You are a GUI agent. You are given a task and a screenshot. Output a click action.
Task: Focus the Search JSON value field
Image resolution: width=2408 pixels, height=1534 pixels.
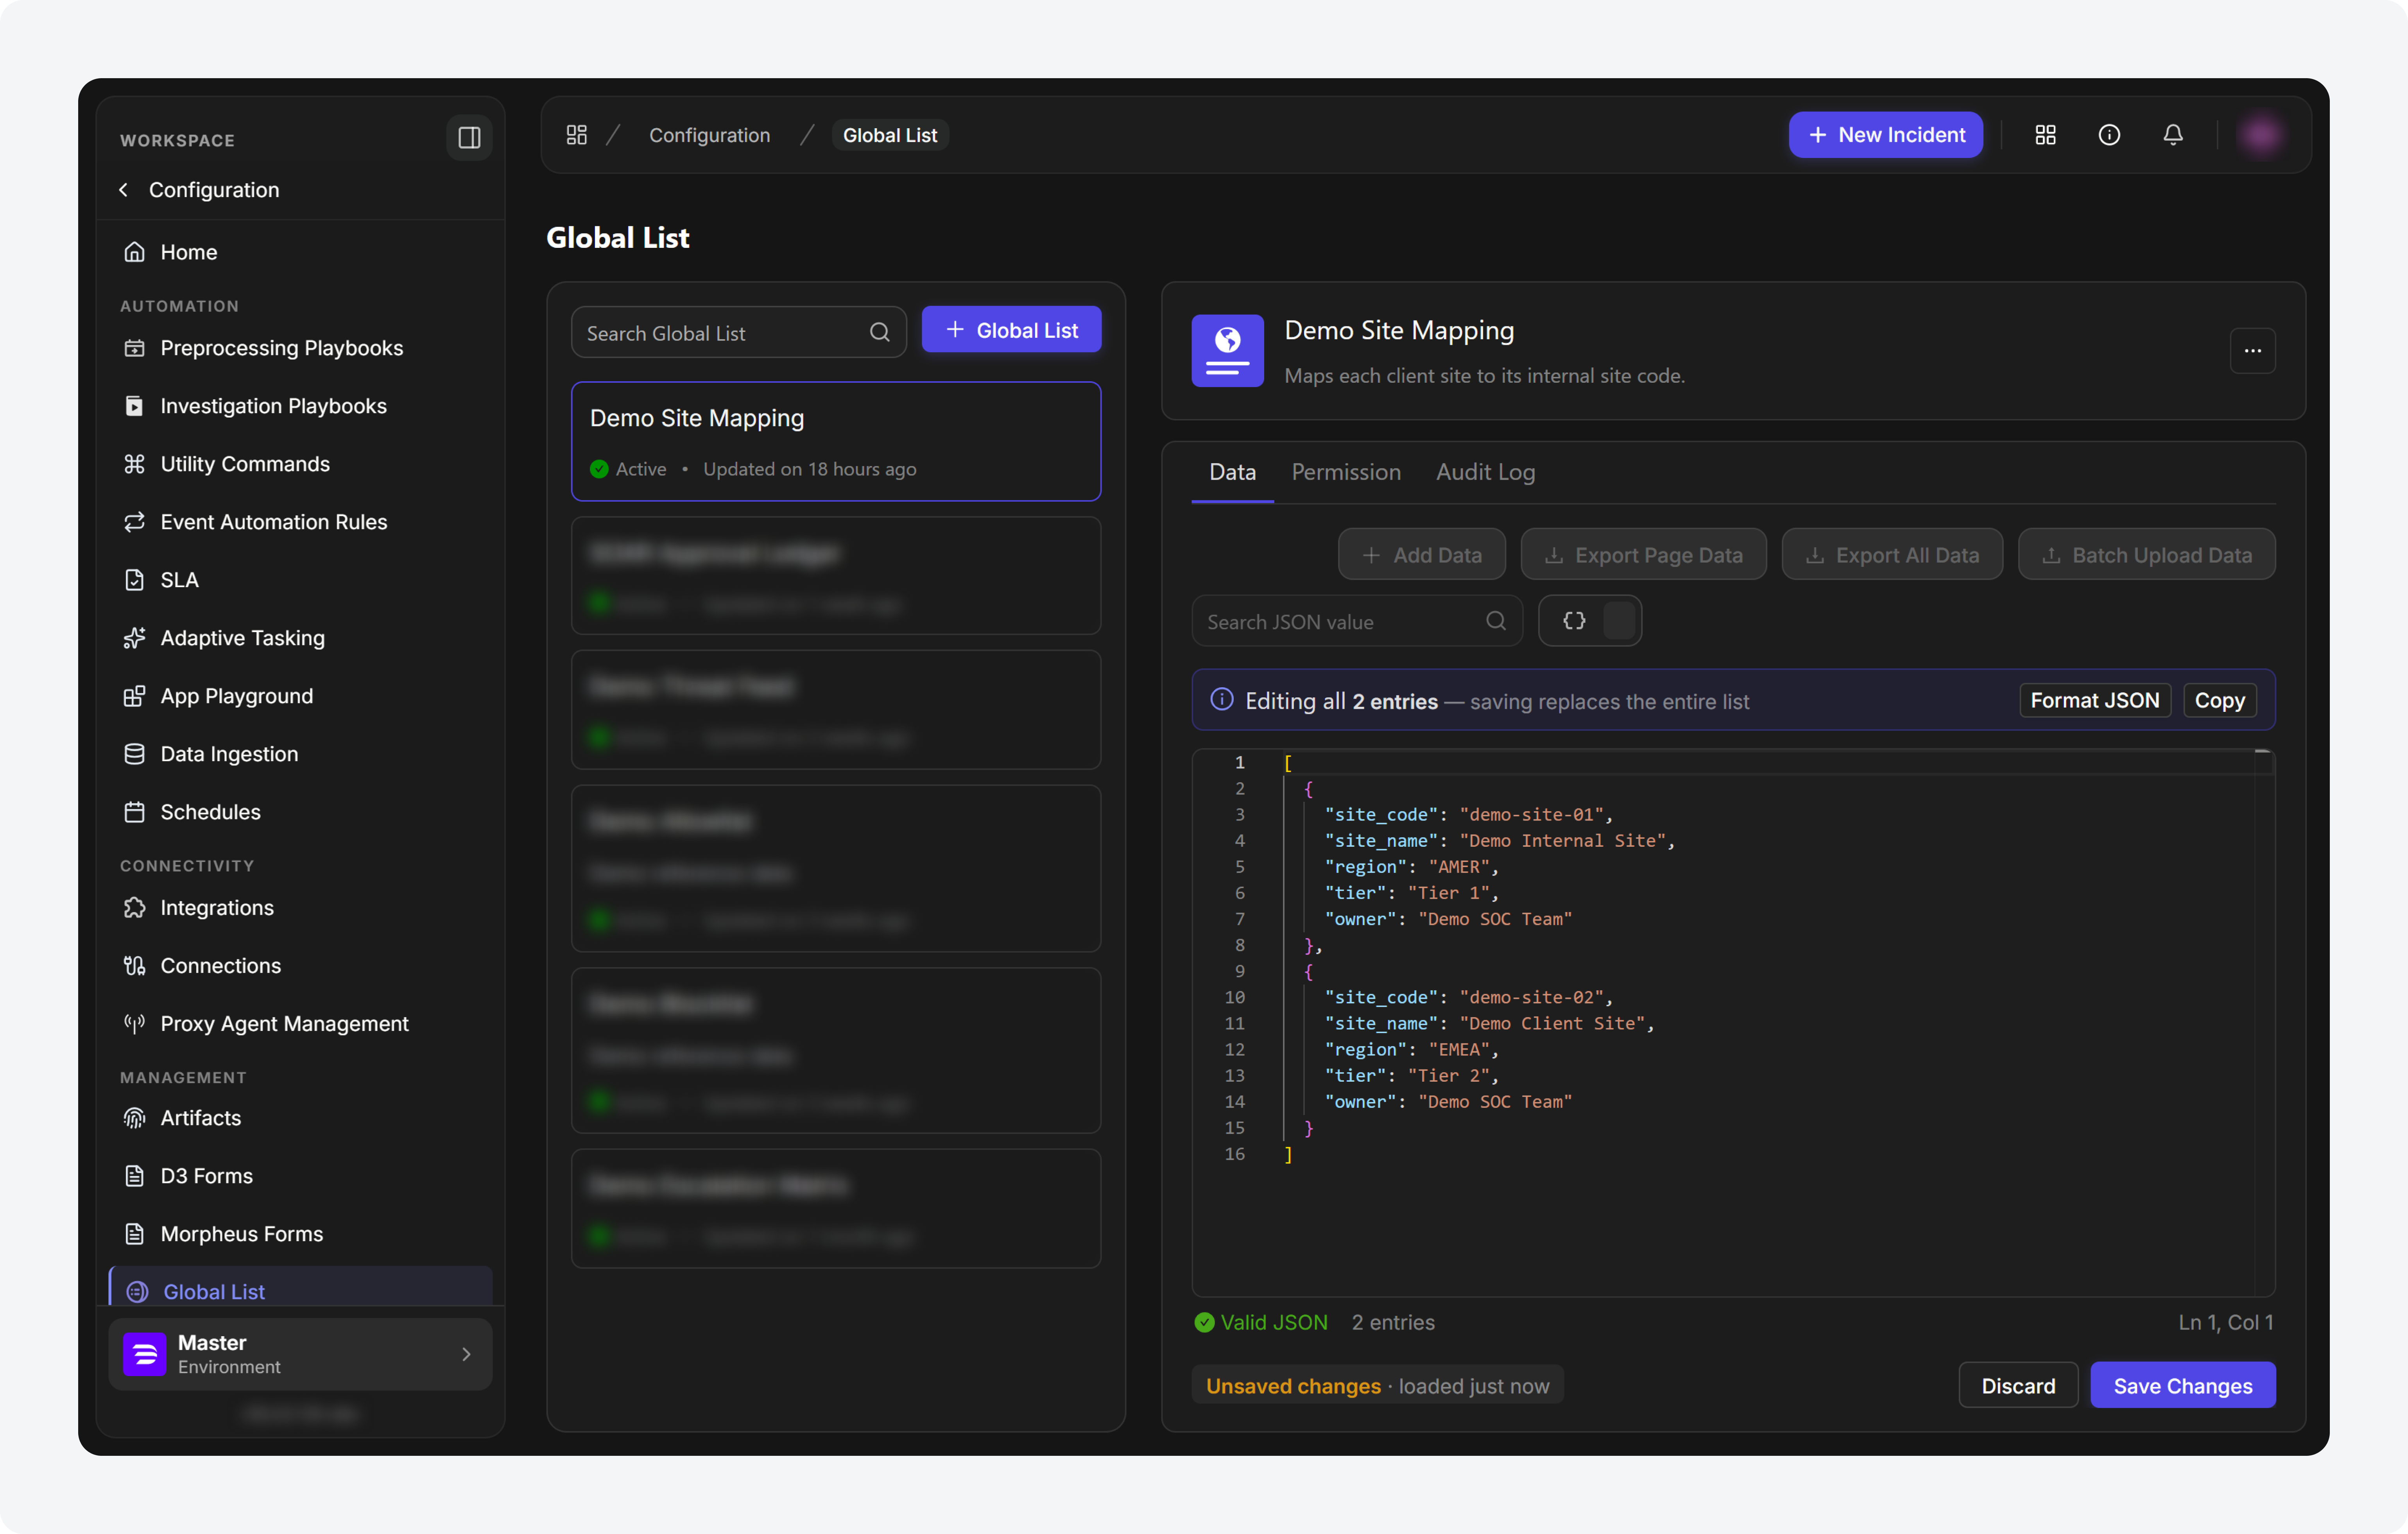point(1357,621)
